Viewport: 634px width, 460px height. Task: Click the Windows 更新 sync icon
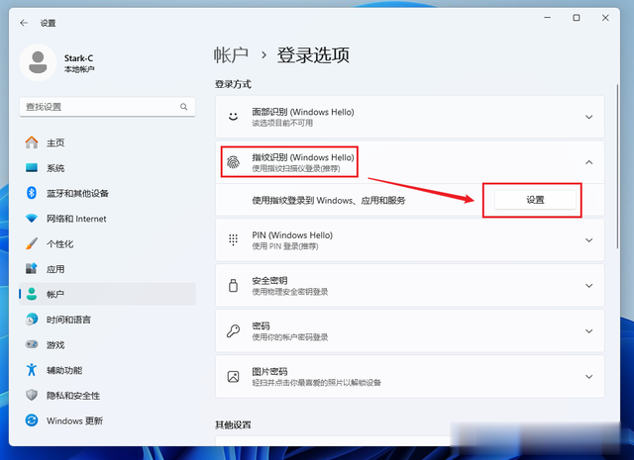pos(32,420)
